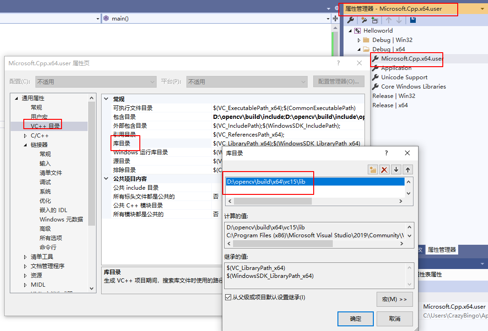Image resolution: width=488 pixels, height=331 pixels.
Task: Click the new line folder icon in 库目录 dialog
Action: [x=373, y=169]
